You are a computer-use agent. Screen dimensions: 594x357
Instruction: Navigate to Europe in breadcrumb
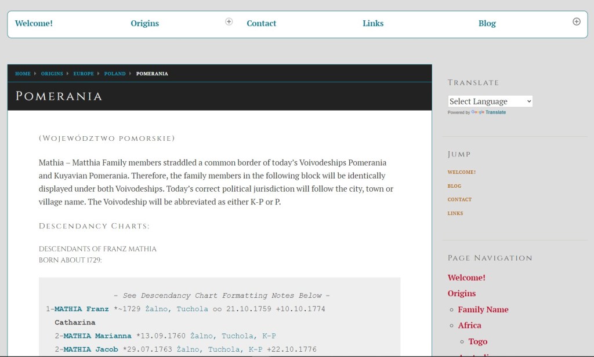click(84, 74)
